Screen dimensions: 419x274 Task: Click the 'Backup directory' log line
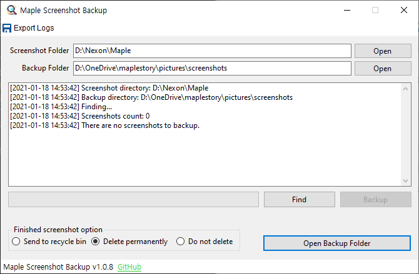click(x=151, y=97)
